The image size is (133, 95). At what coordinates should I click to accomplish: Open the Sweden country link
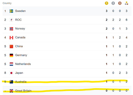[20, 11]
